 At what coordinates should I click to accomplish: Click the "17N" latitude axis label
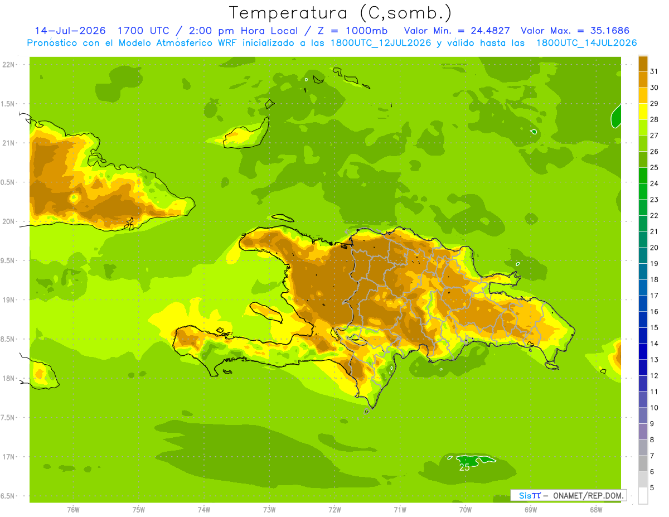(x=9, y=457)
